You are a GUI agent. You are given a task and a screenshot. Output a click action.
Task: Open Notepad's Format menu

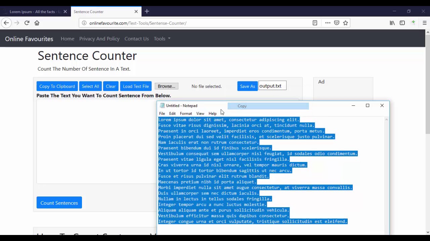click(186, 113)
